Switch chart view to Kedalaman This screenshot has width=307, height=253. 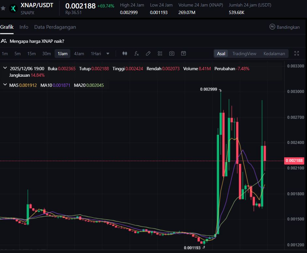click(274, 54)
